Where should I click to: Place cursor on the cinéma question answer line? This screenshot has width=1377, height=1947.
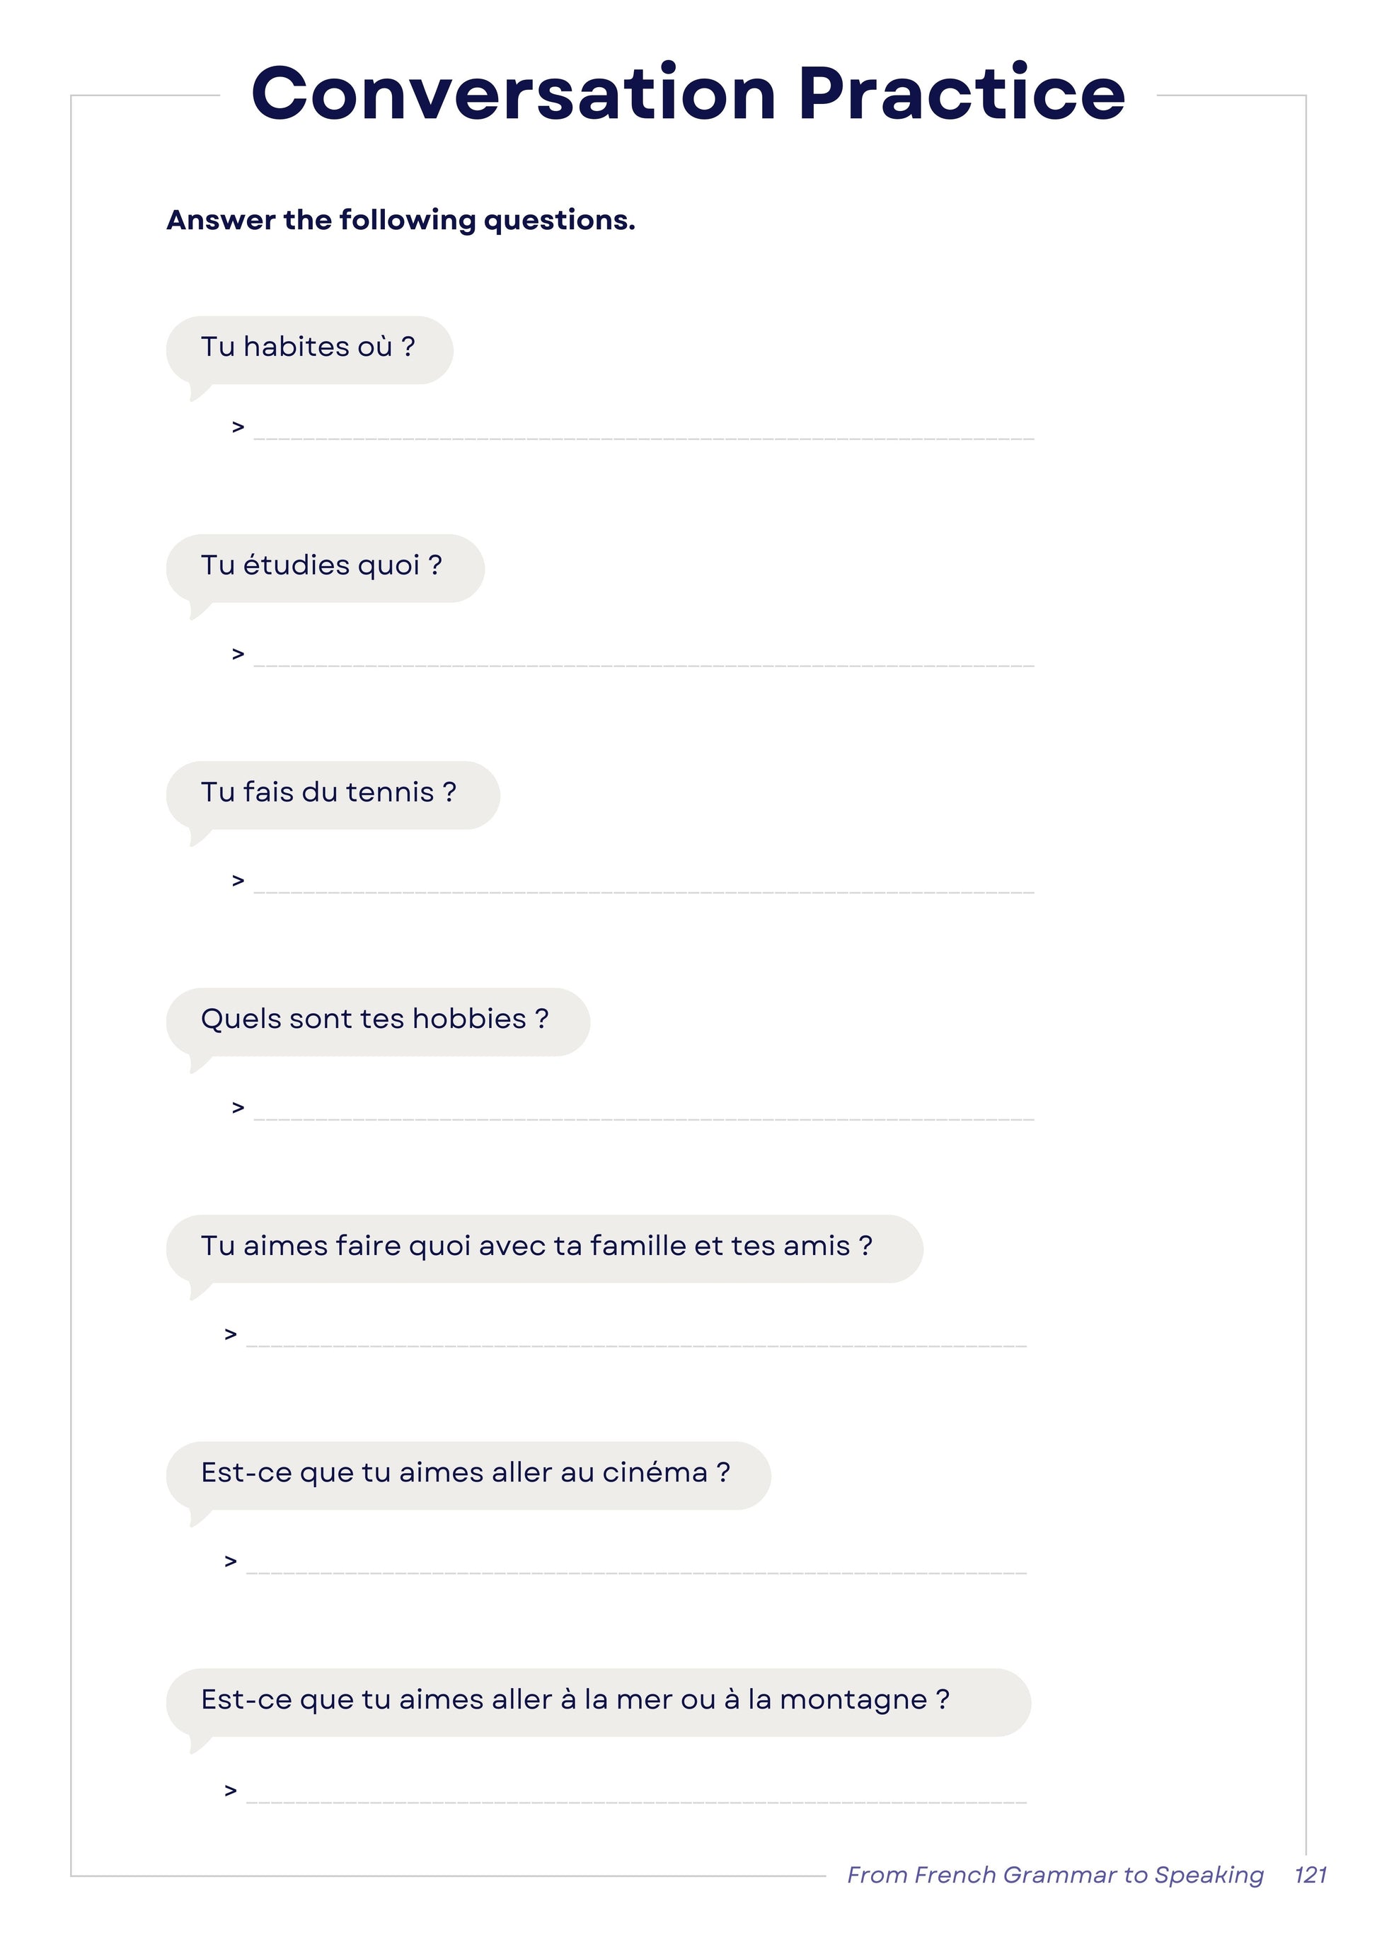(636, 1566)
